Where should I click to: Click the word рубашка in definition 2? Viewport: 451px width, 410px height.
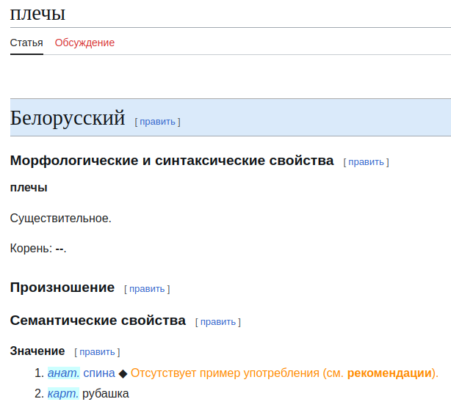[x=106, y=394]
